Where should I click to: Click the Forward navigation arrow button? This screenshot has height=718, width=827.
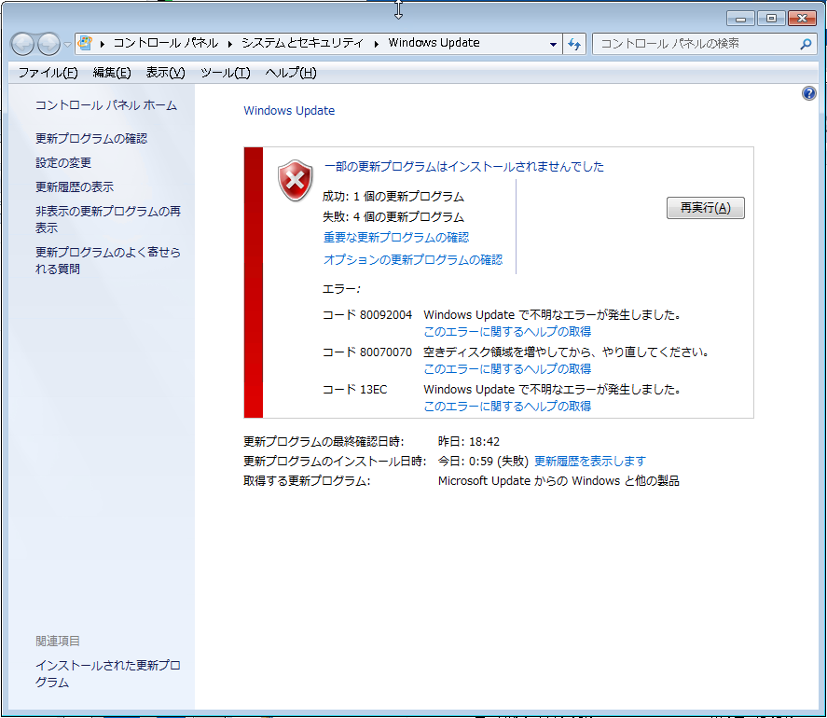(48, 44)
